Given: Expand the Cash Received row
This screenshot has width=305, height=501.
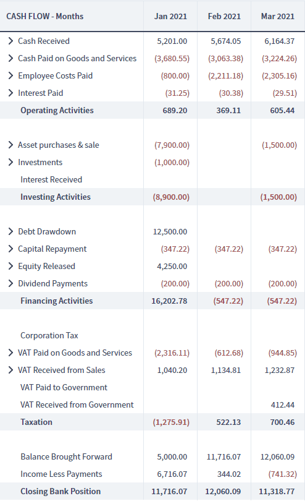Looking at the screenshot, I should pyautogui.click(x=10, y=41).
